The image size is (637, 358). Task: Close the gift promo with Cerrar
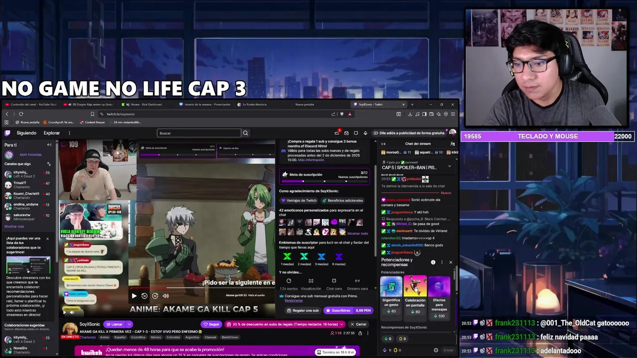[358, 324]
